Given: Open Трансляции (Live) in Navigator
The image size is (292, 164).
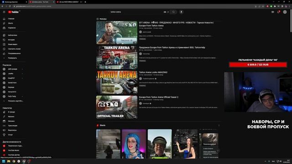Looking at the screenshot, I should point(13,126).
